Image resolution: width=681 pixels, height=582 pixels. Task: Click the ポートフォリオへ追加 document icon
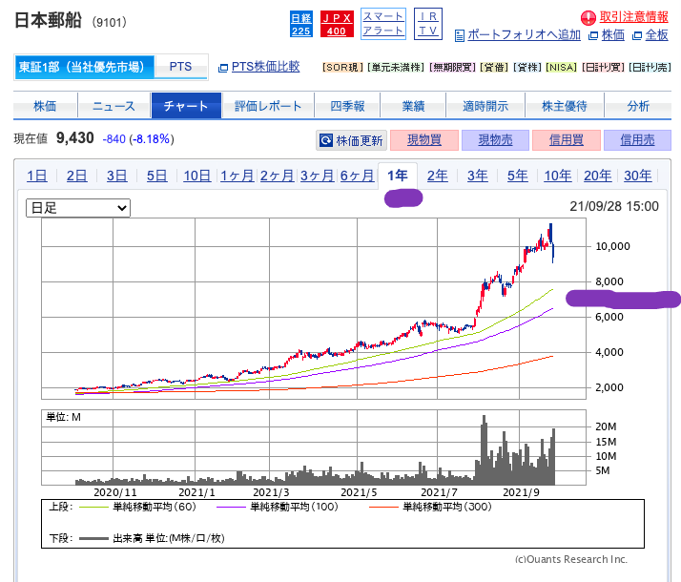coord(459,35)
